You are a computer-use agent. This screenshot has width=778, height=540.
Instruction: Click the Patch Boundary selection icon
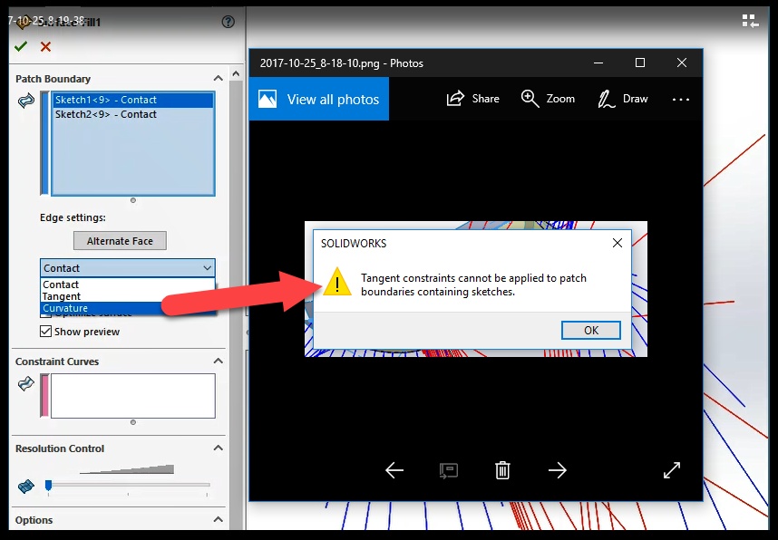pos(25,101)
